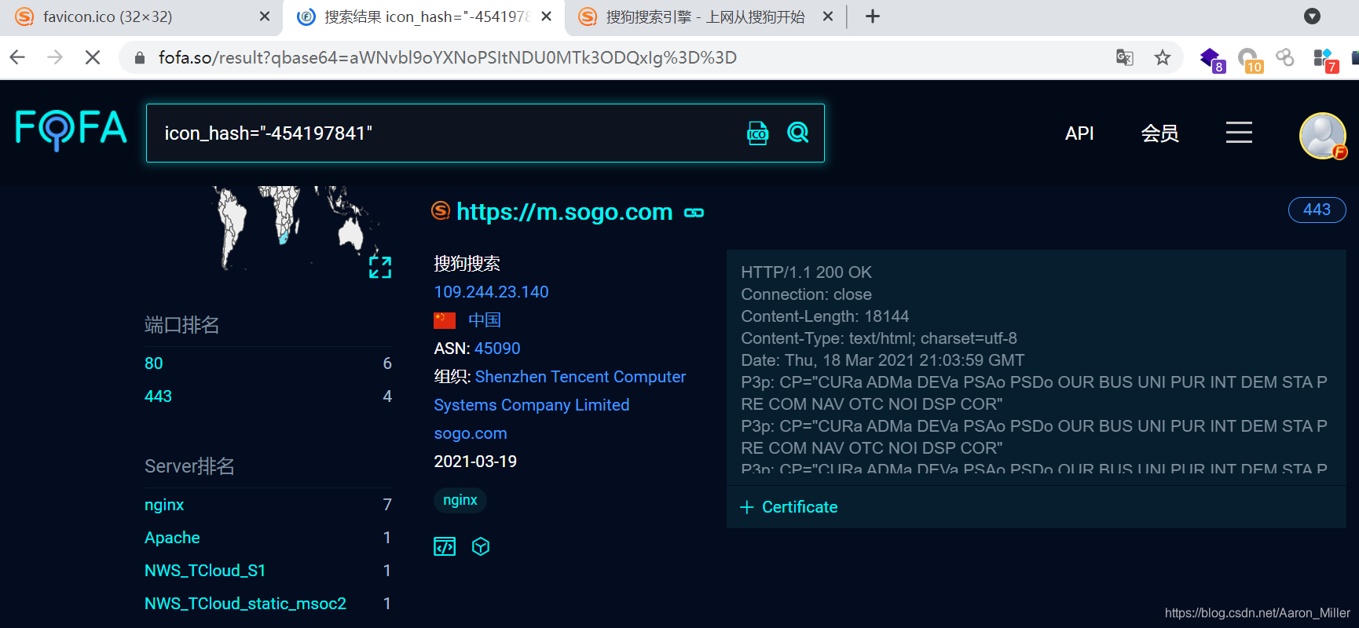Click the extension with purple 8 badge
1359x628 pixels.
tap(1211, 59)
